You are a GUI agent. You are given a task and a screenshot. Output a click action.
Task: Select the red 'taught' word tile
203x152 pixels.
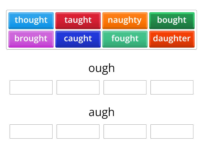tap(78, 20)
